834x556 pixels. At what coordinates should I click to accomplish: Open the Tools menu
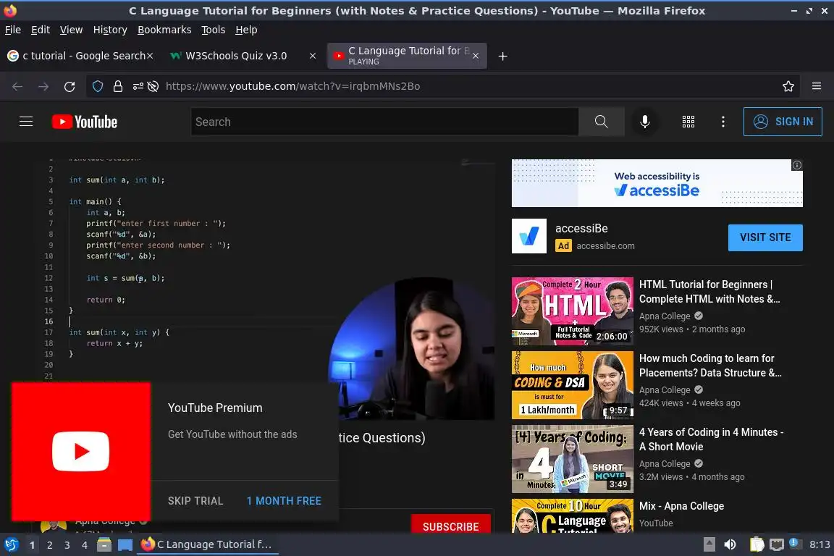click(214, 30)
